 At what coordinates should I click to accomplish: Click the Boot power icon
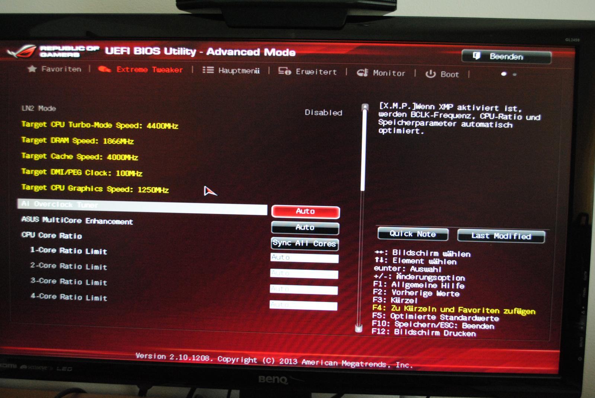(431, 74)
